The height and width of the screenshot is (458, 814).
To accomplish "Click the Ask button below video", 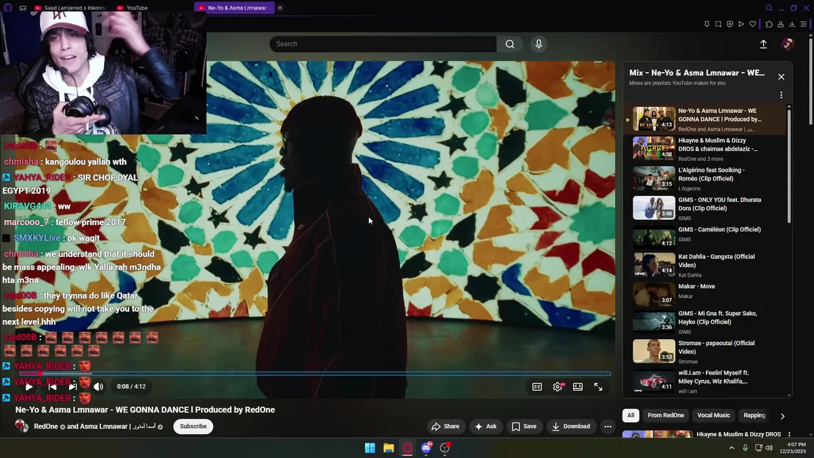I will (x=485, y=426).
